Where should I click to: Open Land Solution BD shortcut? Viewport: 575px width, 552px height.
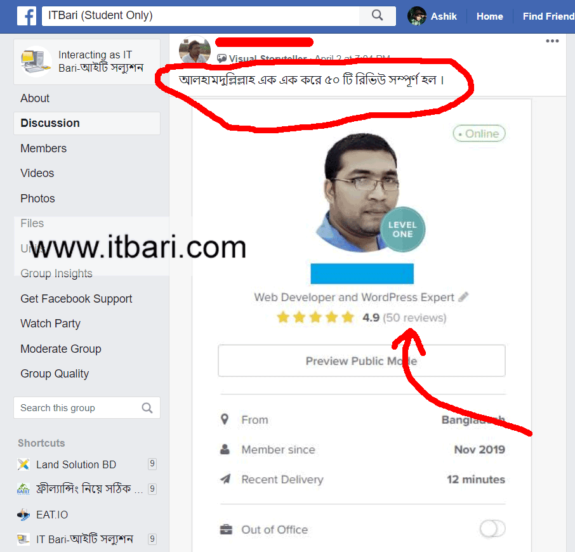tap(76, 464)
